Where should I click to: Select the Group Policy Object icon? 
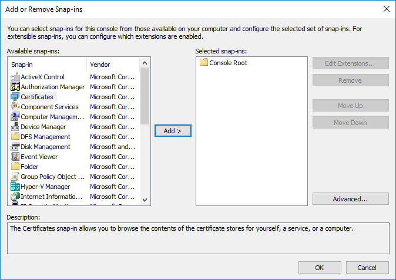(15, 177)
